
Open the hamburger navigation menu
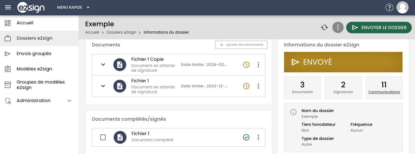click(x=8, y=7)
